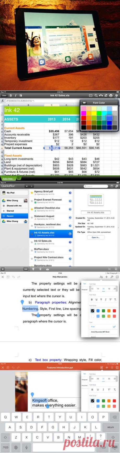This screenshot has height=453, width=120.
Task: Click the slide list icon in Features Introduction.ppt toolbar
Action: coord(112,368)
